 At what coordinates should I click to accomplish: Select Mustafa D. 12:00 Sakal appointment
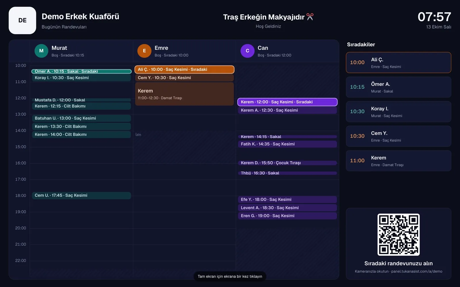tap(81, 100)
